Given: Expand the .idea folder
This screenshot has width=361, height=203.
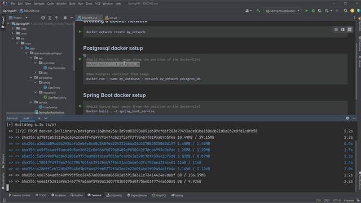Looking at the screenshot, I should point(13,29).
